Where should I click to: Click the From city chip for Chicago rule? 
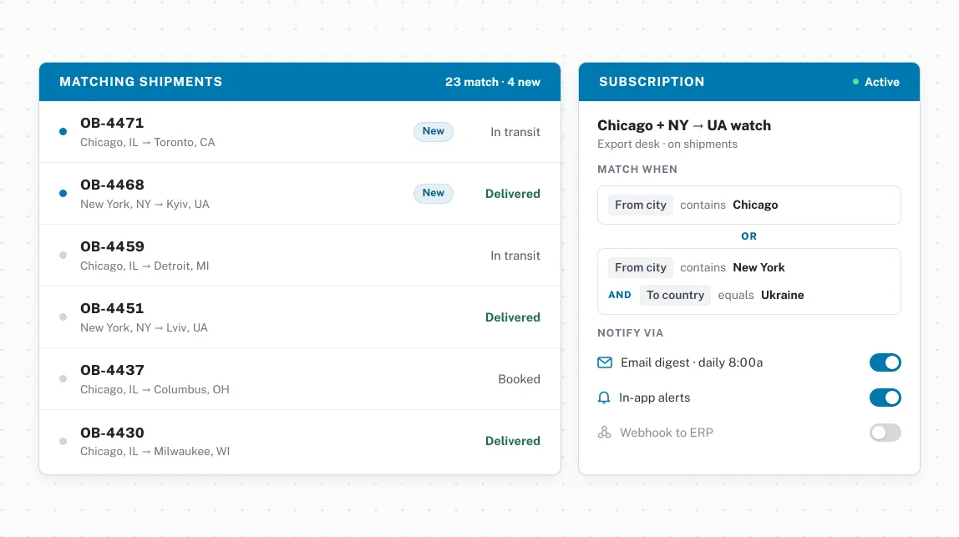click(641, 205)
